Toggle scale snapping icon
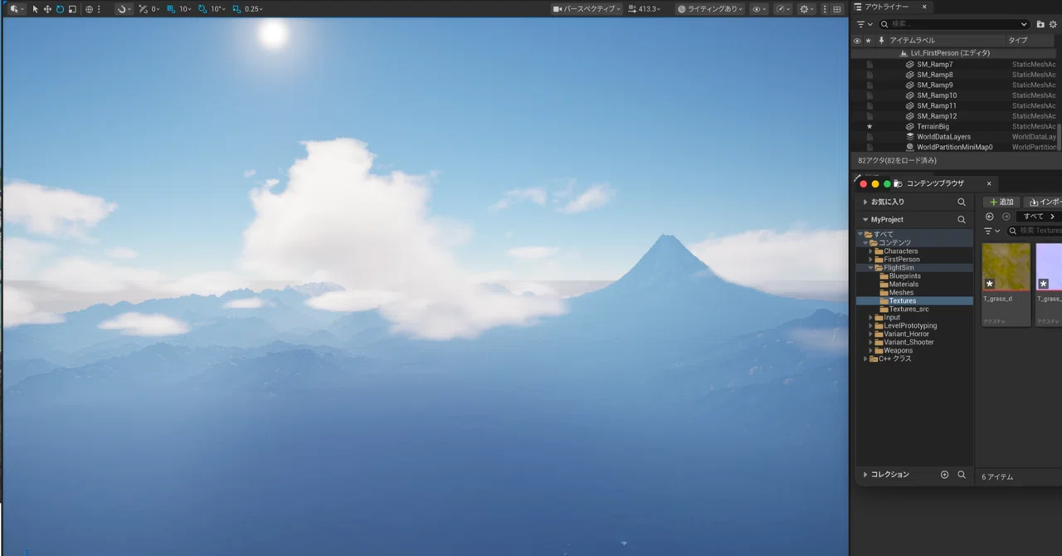The height and width of the screenshot is (556, 1062). (236, 8)
